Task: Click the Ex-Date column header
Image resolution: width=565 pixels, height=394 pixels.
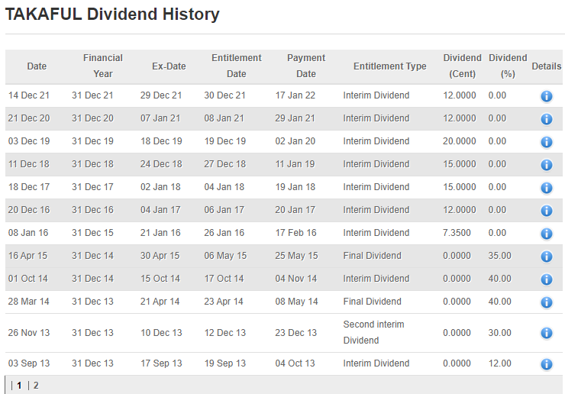Action: click(x=169, y=66)
